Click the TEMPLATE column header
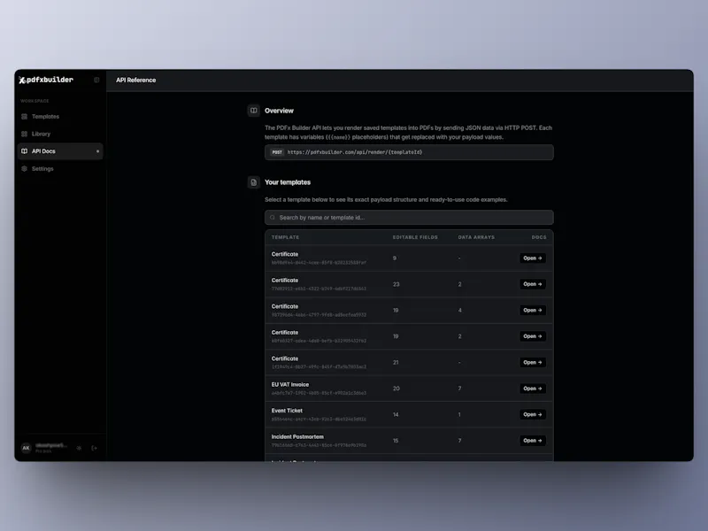Screen dimensions: 708x531 point(285,237)
